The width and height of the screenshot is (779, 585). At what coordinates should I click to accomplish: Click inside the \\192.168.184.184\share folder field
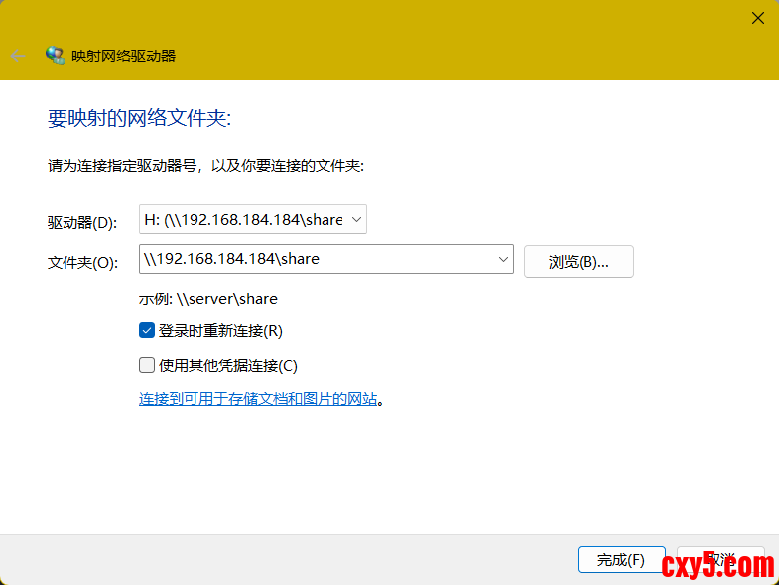point(318,260)
